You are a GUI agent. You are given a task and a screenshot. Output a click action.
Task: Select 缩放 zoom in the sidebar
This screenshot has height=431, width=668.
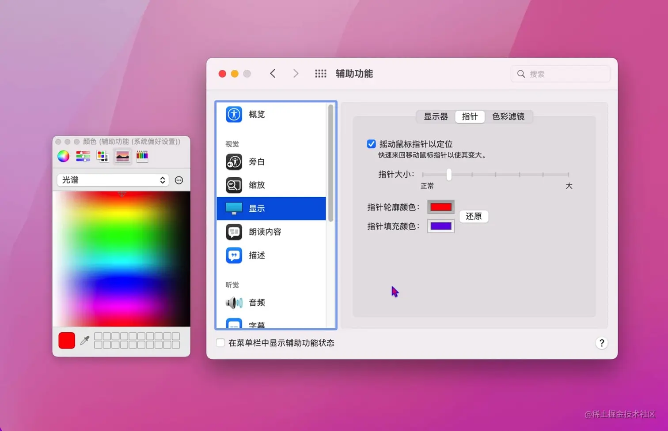[x=271, y=185]
